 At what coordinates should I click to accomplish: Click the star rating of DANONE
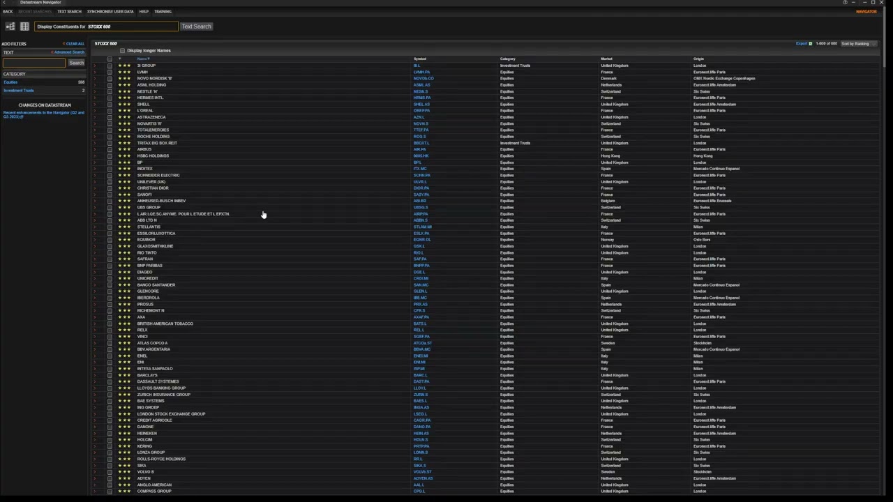click(124, 427)
